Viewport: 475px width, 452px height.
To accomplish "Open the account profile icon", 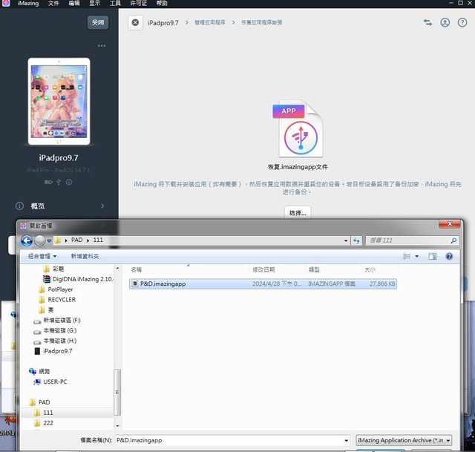I will (x=445, y=23).
